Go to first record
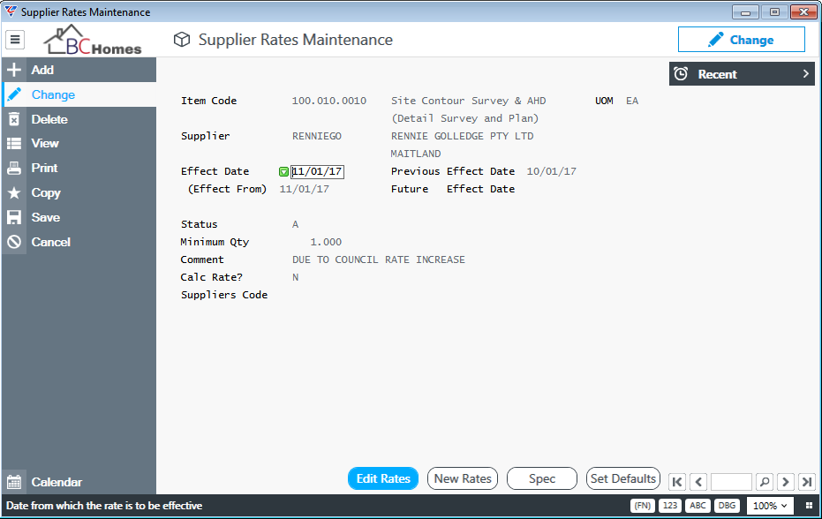 pos(677,481)
